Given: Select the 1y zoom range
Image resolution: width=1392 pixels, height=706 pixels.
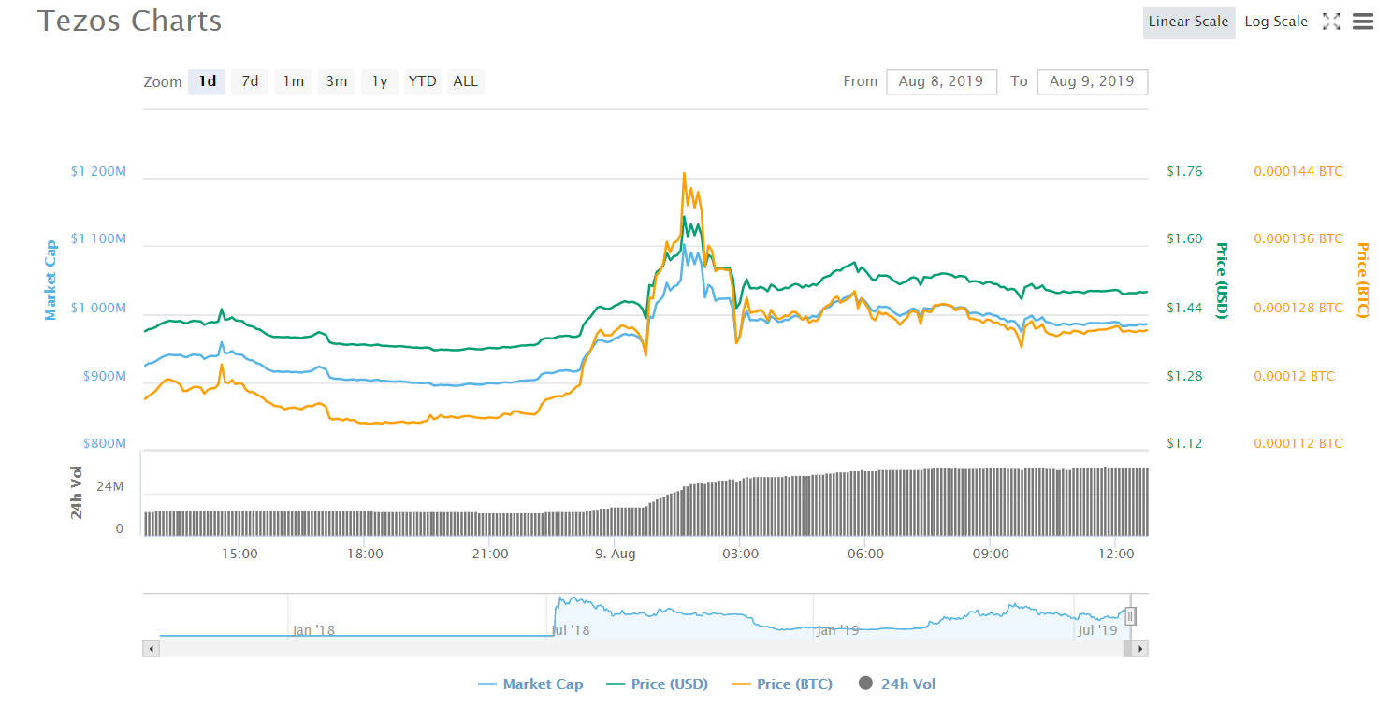Looking at the screenshot, I should (379, 81).
